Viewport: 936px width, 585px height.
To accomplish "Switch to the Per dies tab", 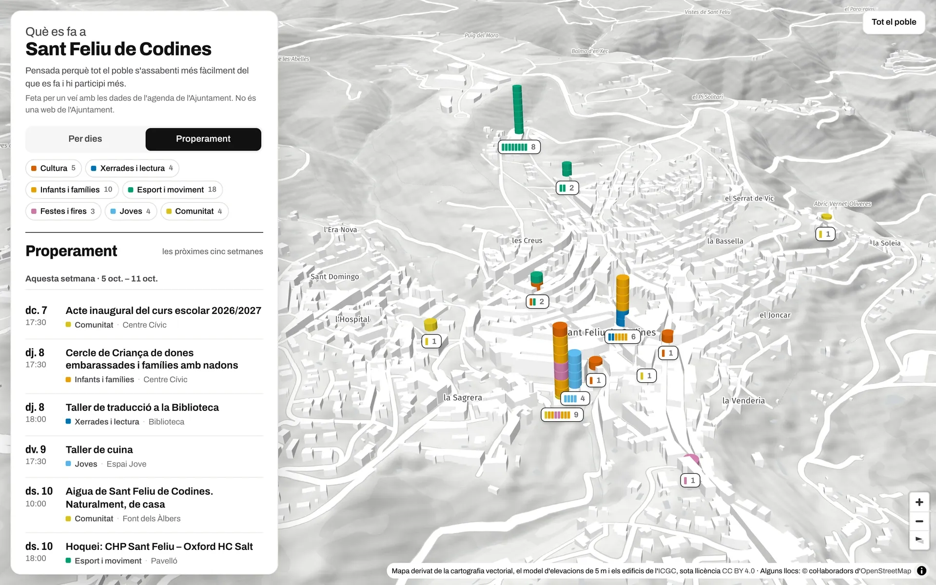I will click(x=85, y=139).
